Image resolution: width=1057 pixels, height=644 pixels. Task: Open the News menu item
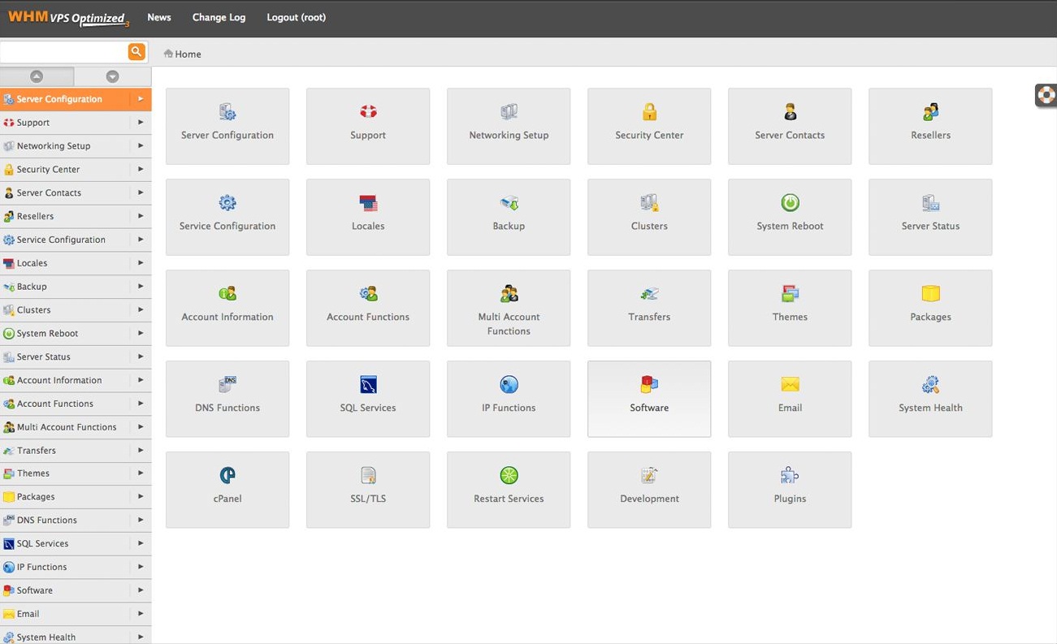click(158, 16)
